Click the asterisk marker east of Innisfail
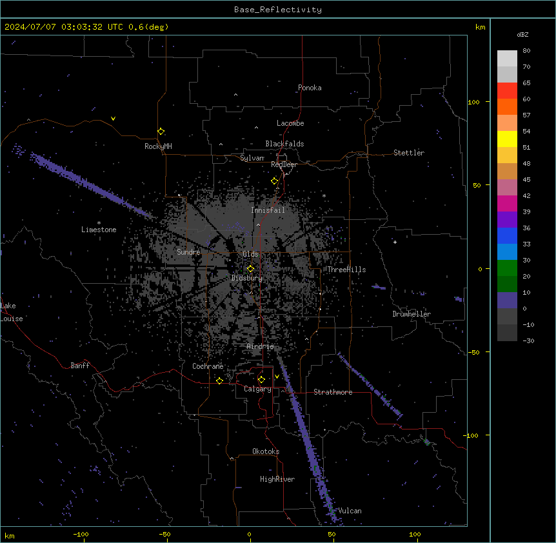 coord(324,195)
